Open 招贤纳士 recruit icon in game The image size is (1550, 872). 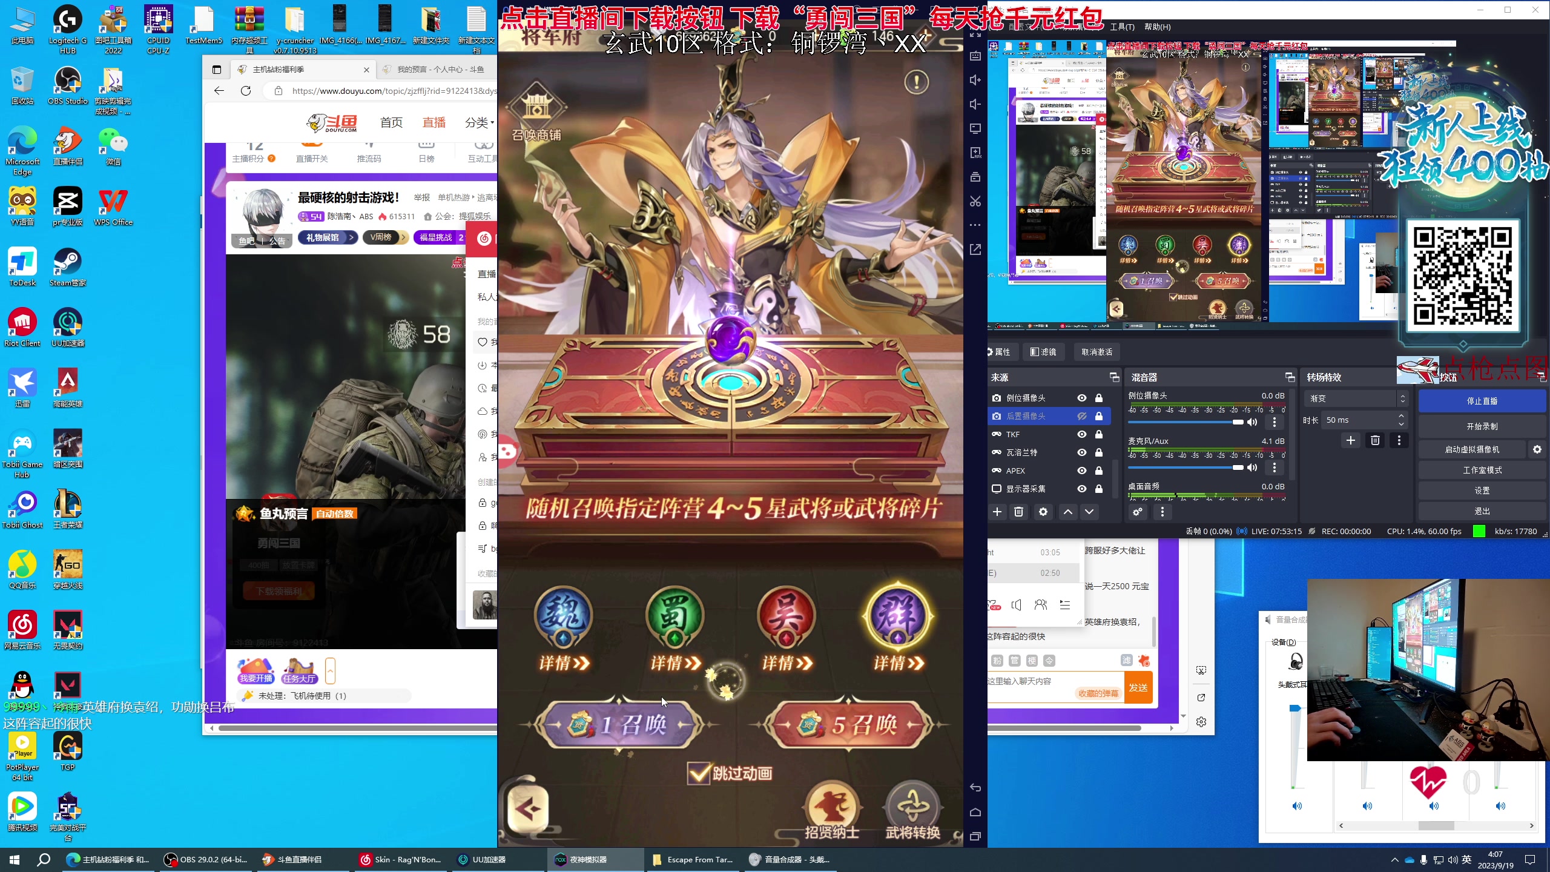click(x=832, y=811)
